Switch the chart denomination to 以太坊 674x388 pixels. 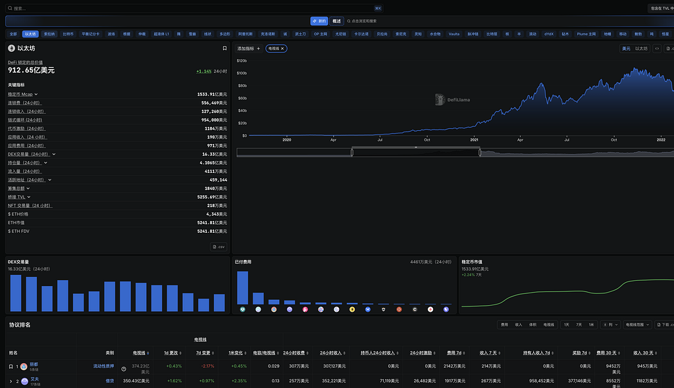coord(641,49)
